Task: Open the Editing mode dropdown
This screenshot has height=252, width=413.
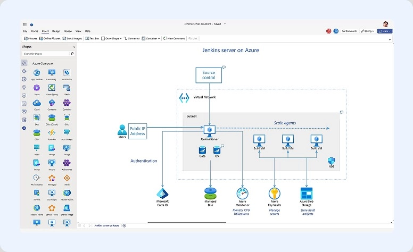Action: click(x=367, y=31)
